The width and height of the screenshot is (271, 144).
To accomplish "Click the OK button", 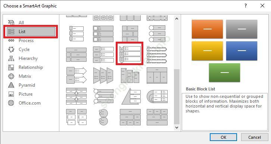I will pos(223,137).
